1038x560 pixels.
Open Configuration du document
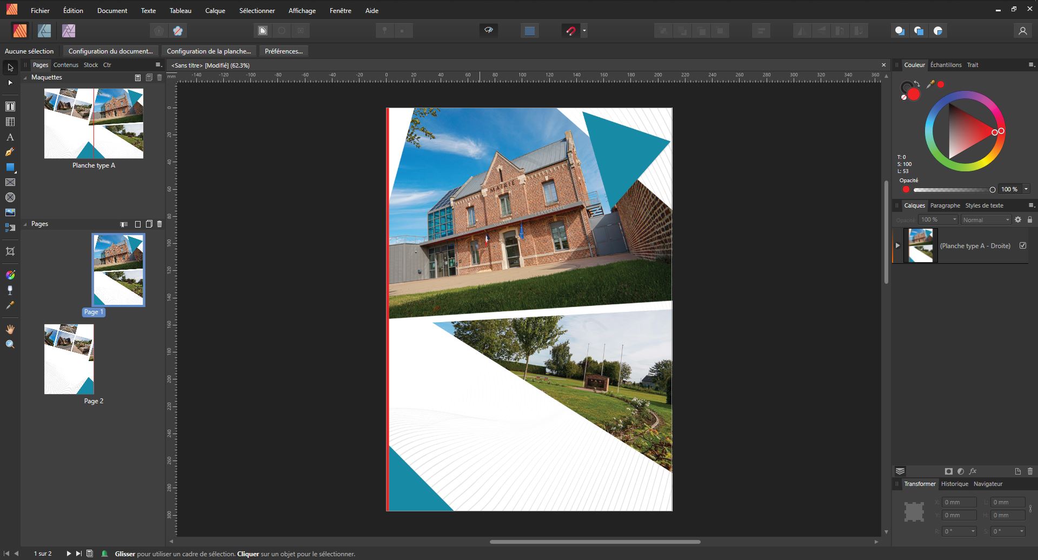click(110, 51)
